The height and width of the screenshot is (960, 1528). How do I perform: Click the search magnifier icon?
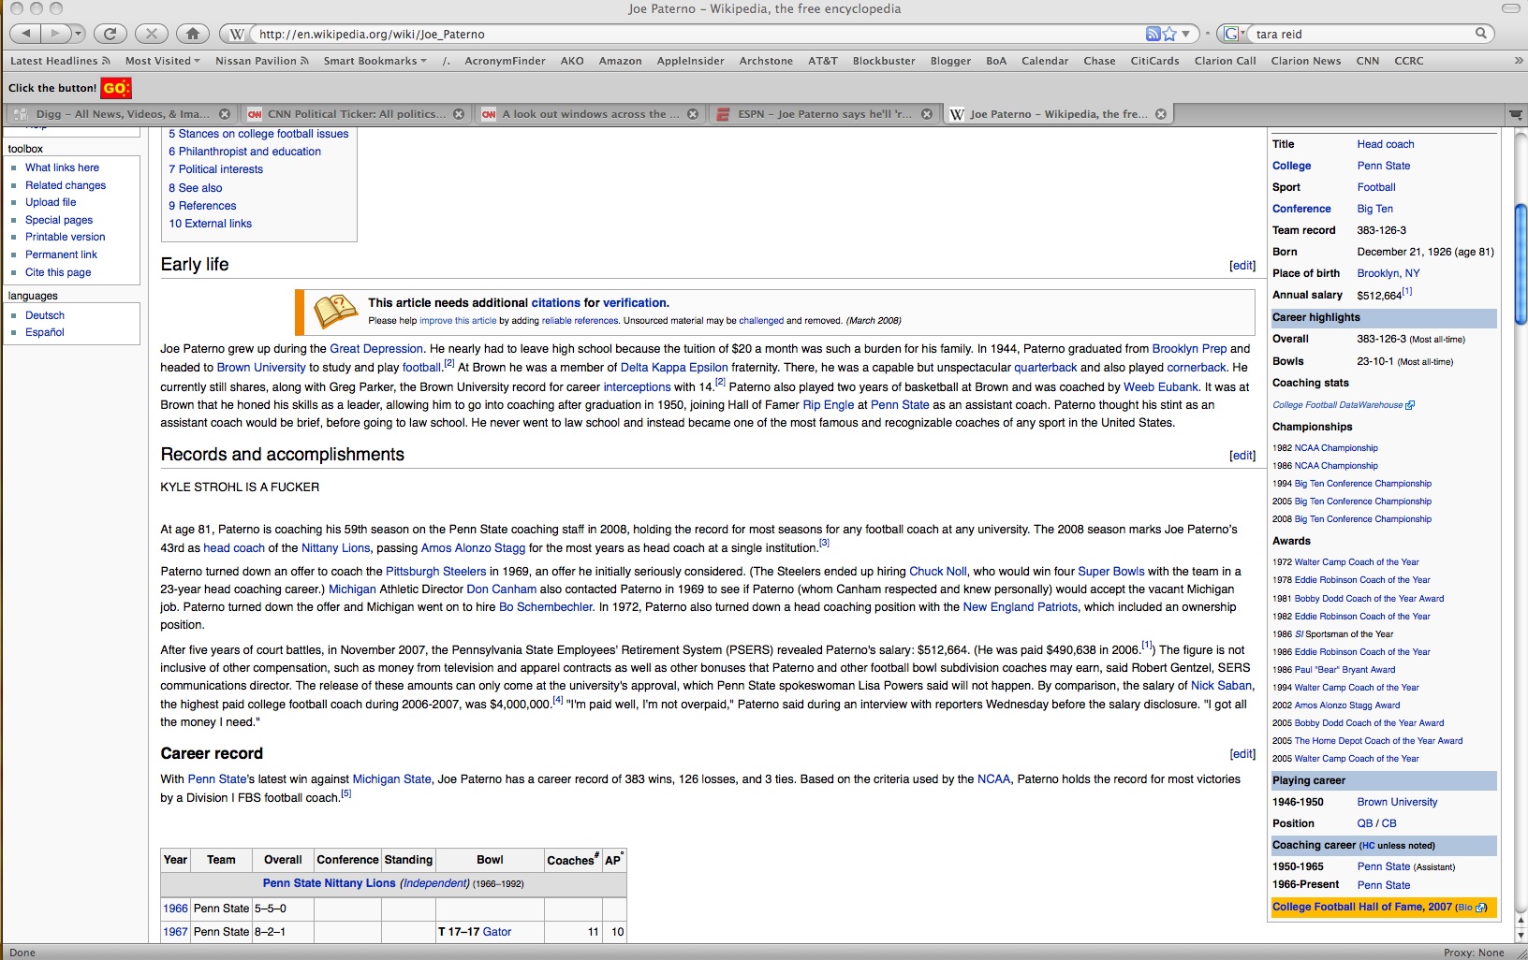tap(1480, 34)
